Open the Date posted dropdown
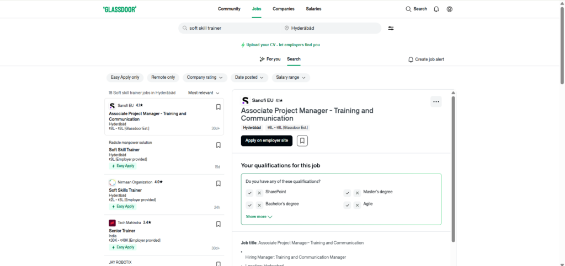This screenshot has width=565, height=266. (250, 78)
